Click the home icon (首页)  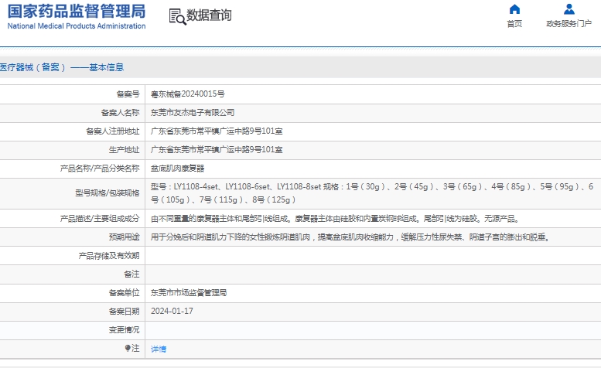pyautogui.click(x=514, y=9)
